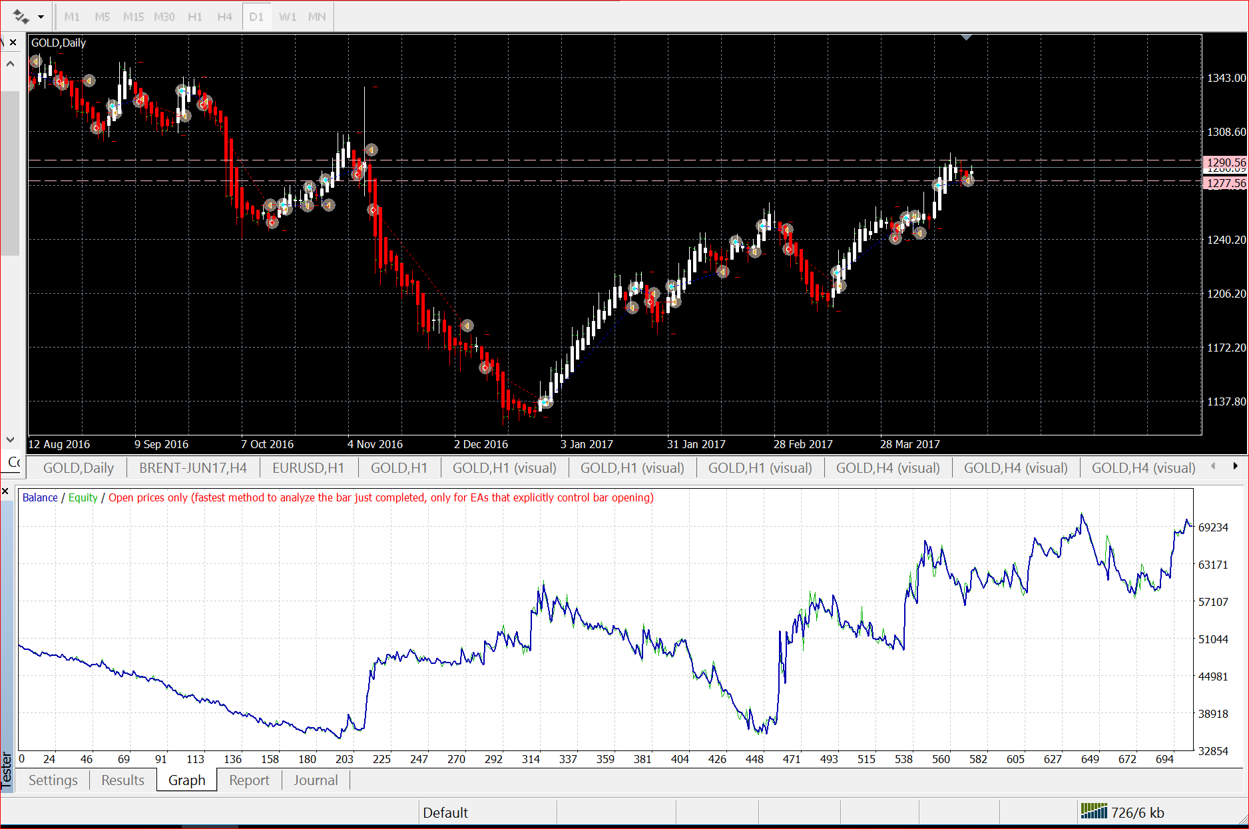Switch chart to M5 timeframe
This screenshot has height=829, width=1249.
coord(103,17)
